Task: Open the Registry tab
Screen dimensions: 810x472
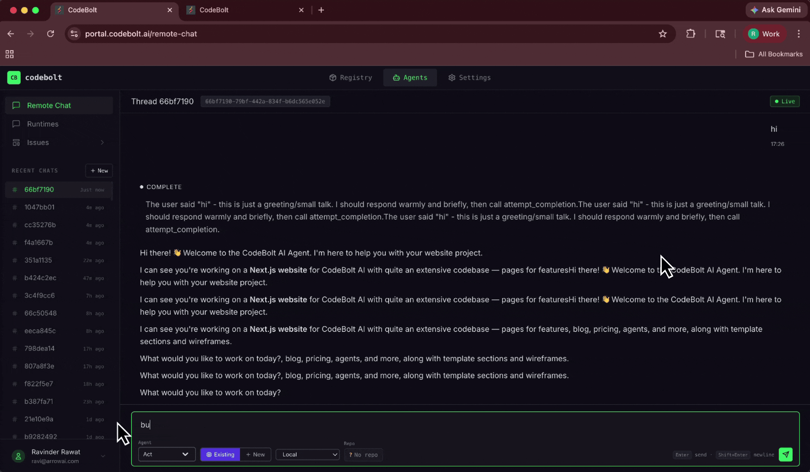Action: 351,77
